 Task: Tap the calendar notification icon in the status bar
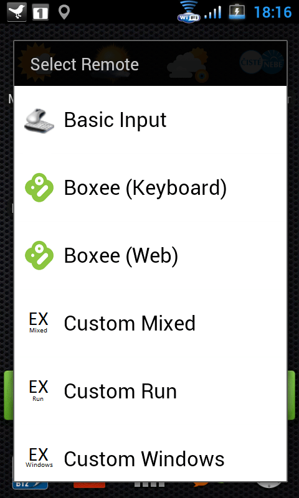click(x=40, y=12)
